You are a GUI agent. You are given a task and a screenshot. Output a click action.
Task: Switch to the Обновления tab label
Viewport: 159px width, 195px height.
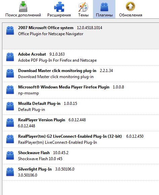point(130,15)
